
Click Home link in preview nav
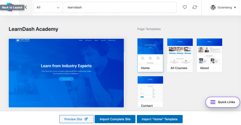pos(81,40)
